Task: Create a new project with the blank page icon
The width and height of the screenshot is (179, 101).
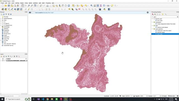Action: 3,6
